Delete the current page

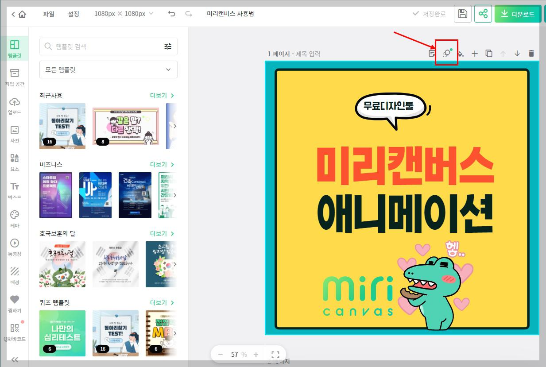pos(531,53)
